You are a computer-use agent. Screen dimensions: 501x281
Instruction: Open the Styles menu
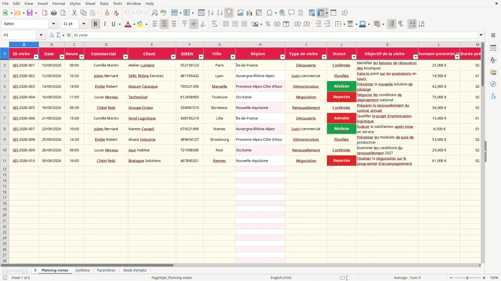tap(75, 3)
